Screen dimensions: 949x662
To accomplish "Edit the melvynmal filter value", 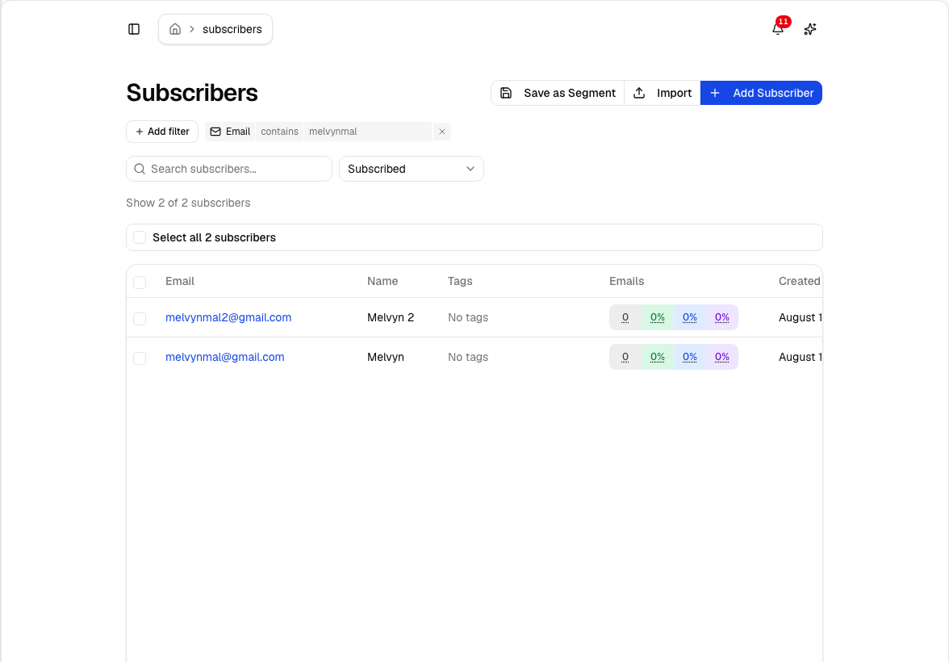I will (x=368, y=132).
